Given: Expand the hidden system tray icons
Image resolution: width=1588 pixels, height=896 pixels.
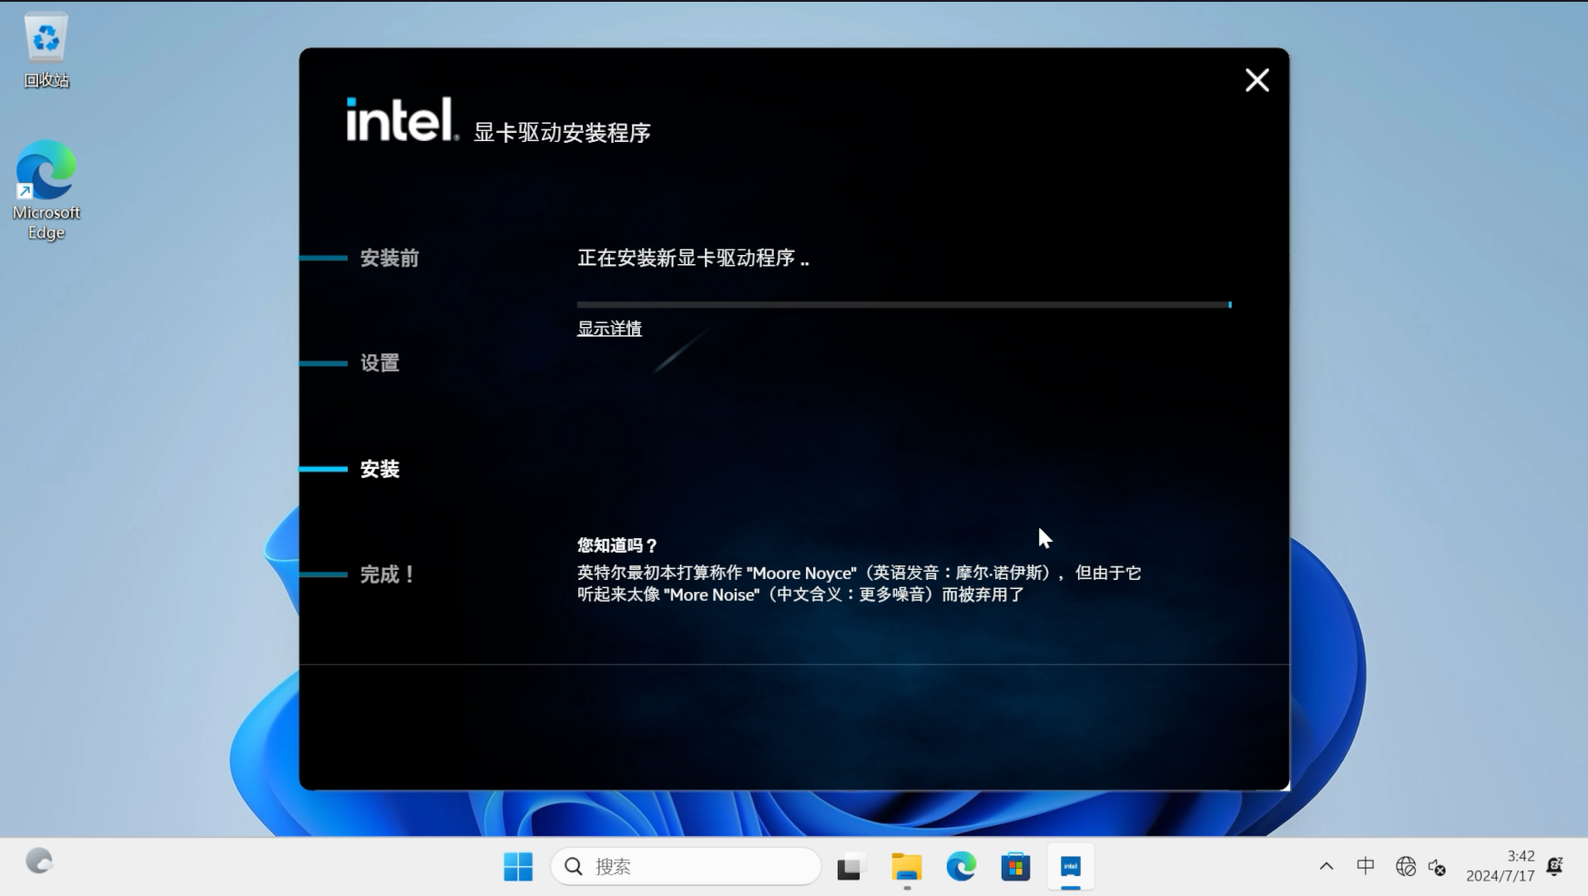Looking at the screenshot, I should click(1327, 867).
